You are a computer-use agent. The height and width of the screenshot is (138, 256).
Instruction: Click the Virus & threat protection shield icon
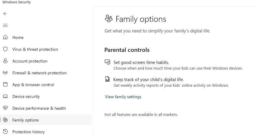5,49
